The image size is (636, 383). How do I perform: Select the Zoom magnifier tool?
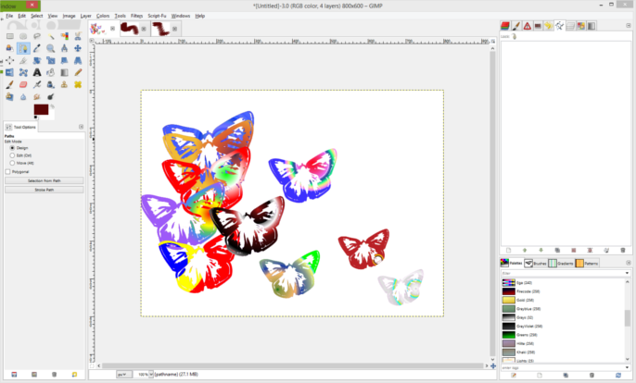[x=50, y=48]
